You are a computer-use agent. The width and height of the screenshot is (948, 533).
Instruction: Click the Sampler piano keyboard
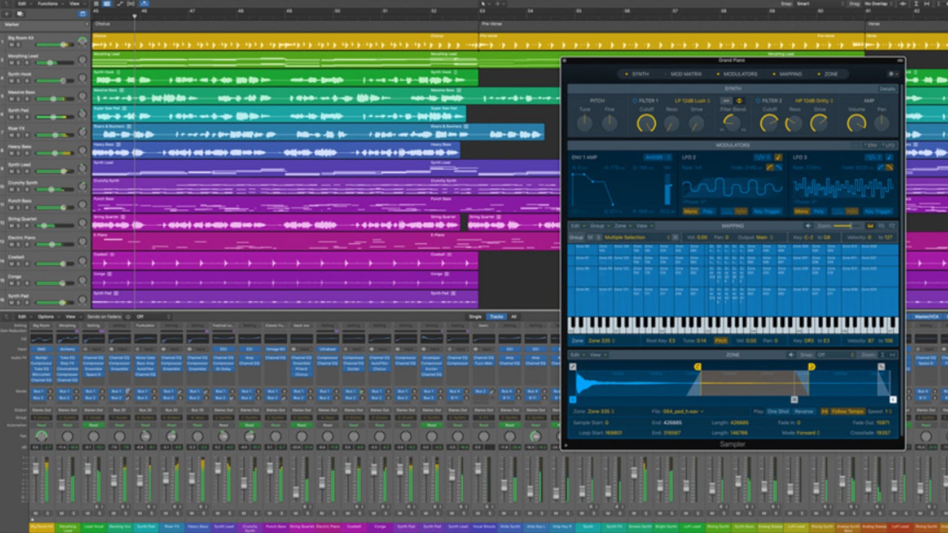(x=732, y=325)
